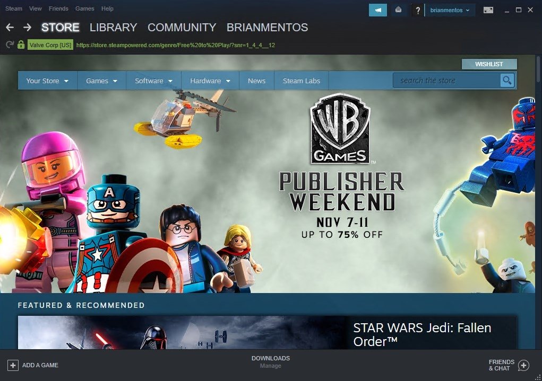Click the search the store field
The image size is (542, 381).
[x=446, y=81]
